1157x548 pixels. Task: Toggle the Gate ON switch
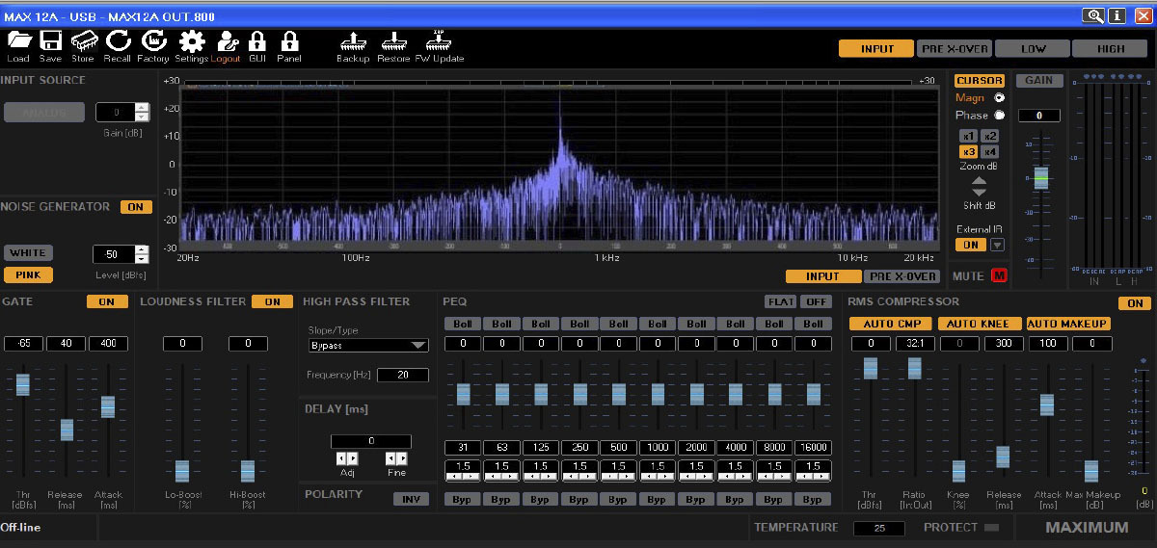(107, 301)
